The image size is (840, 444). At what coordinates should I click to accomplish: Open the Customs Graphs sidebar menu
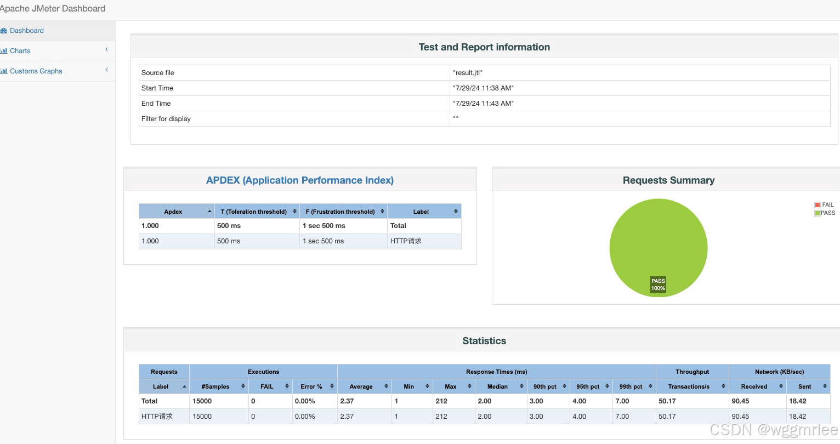click(x=58, y=71)
